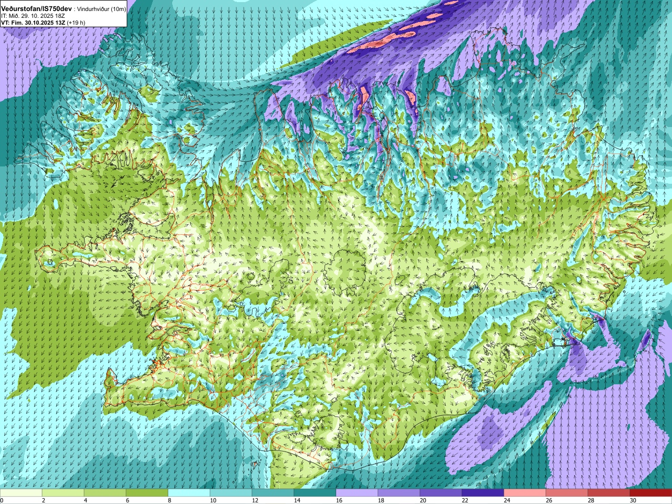Click the 'Vindurhviður (10m)' parameter label

pyautogui.click(x=101, y=9)
